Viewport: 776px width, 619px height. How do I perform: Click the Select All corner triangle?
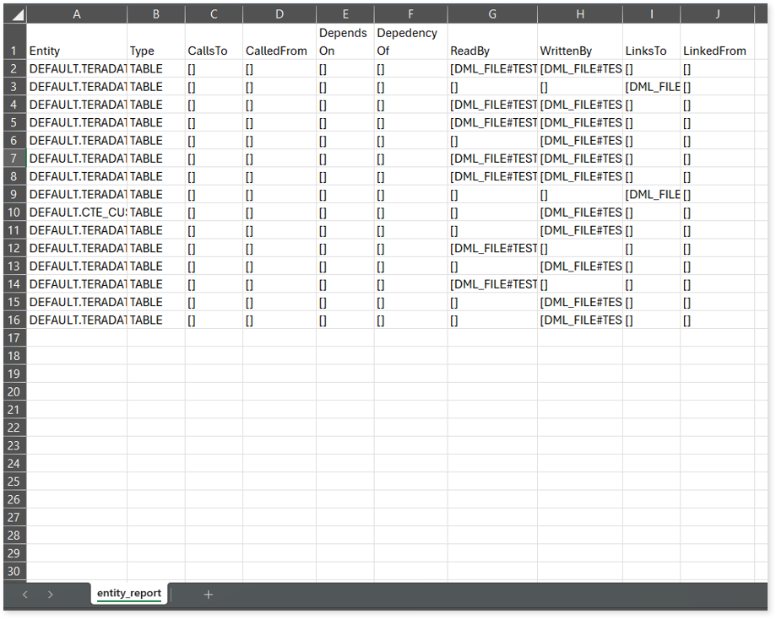[17, 15]
